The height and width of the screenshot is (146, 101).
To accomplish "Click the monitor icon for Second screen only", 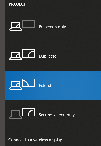I will 28,112.
